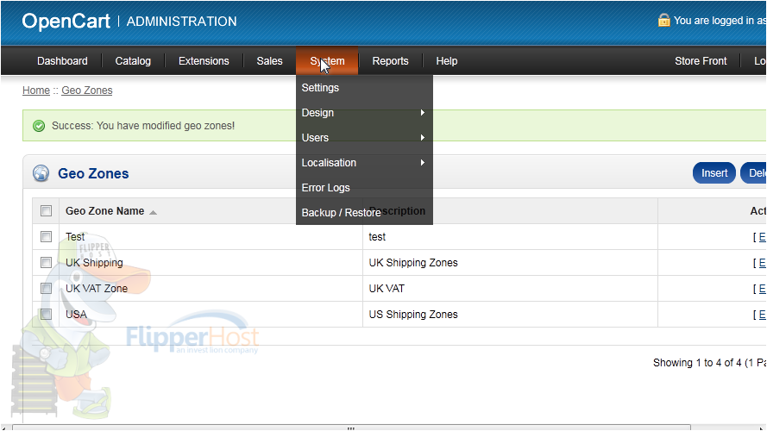This screenshot has width=767, height=431.
Task: Click the 'US Shipping Zones' description cell
Action: 413,315
